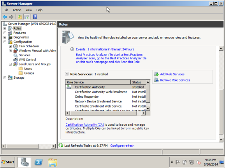Open the Help menu
The image size is (225, 168).
click(39, 10)
